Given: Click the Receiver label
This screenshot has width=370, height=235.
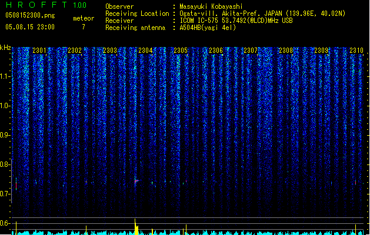Looking at the screenshot, I should pos(119,21).
